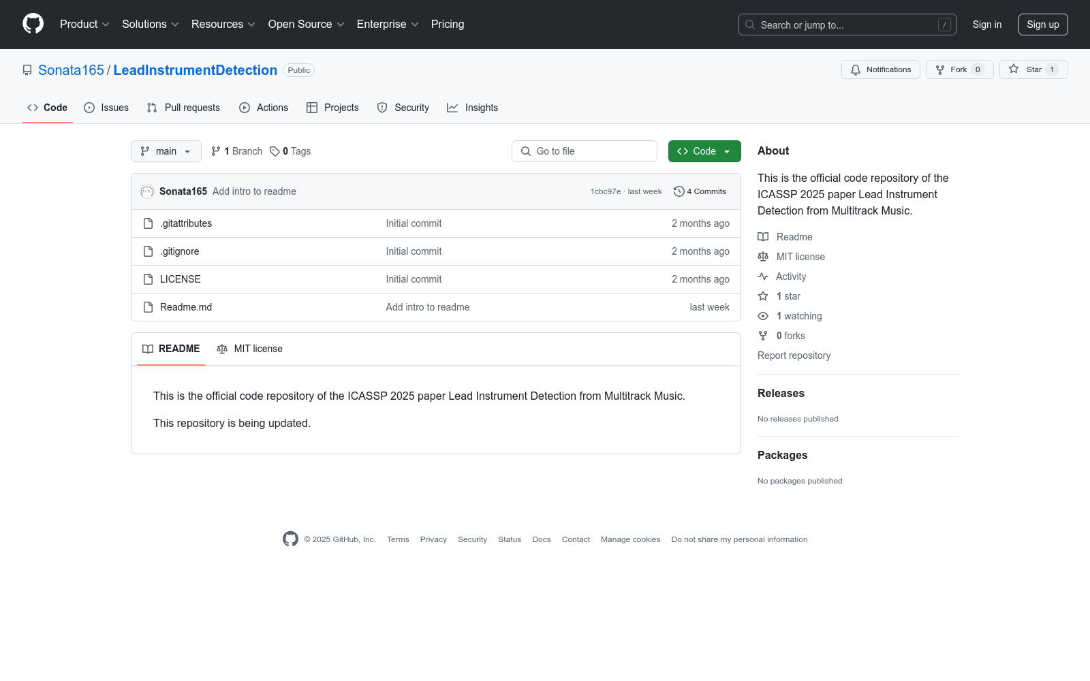
Task: Click the Packages heading link
Action: pyautogui.click(x=783, y=456)
